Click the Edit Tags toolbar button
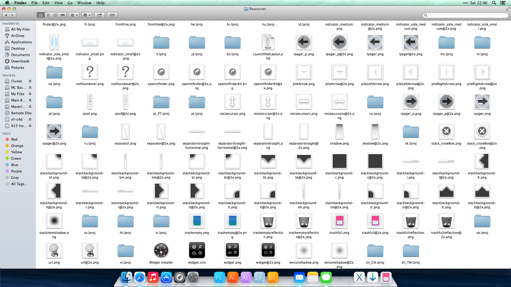Image resolution: width=511 pixels, height=287 pixels. point(112,15)
